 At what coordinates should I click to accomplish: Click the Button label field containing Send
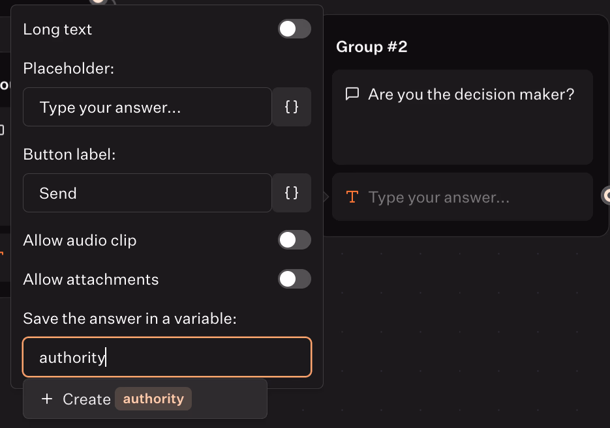tap(147, 193)
